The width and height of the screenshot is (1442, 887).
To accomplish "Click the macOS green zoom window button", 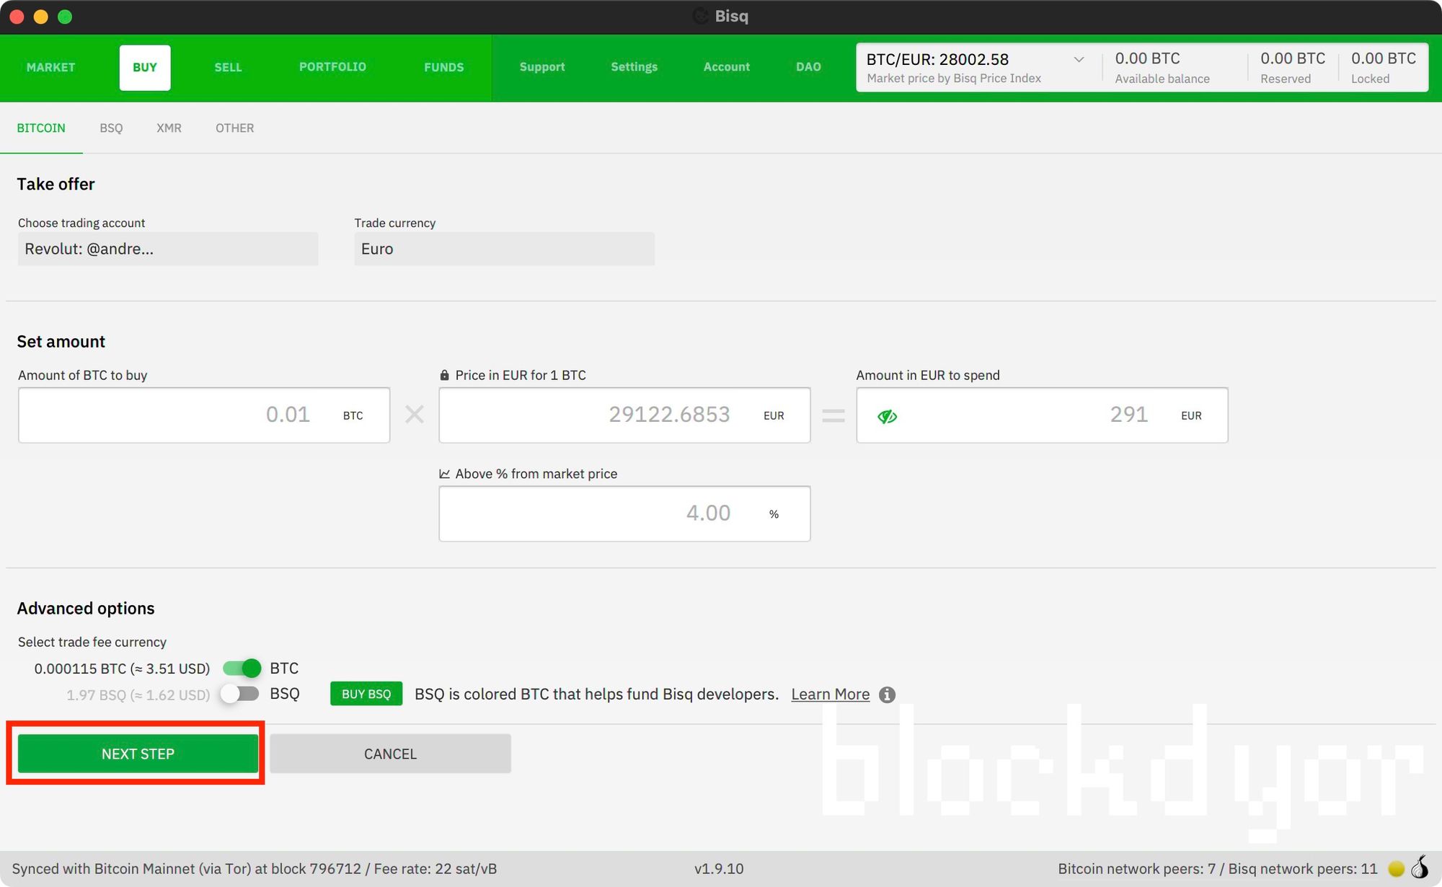I will 65,17.
